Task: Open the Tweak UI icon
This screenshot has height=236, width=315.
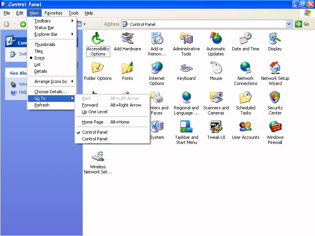Action: coord(216,127)
